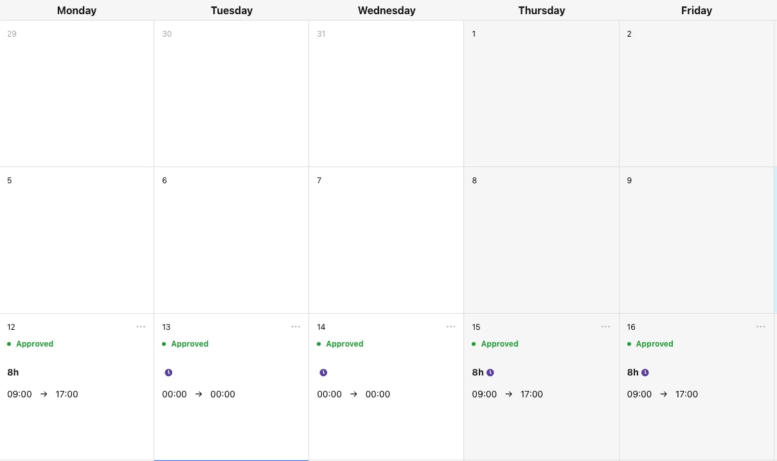Viewport: 777px width, 461px height.
Task: Open the three-dot menu for Friday 16
Action: [x=761, y=327]
